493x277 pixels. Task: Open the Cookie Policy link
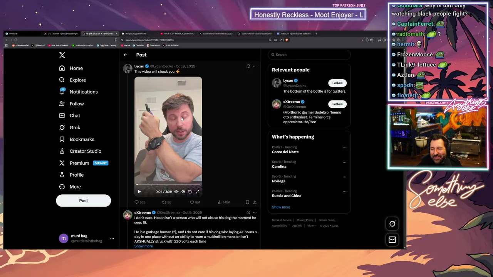coord(327,220)
